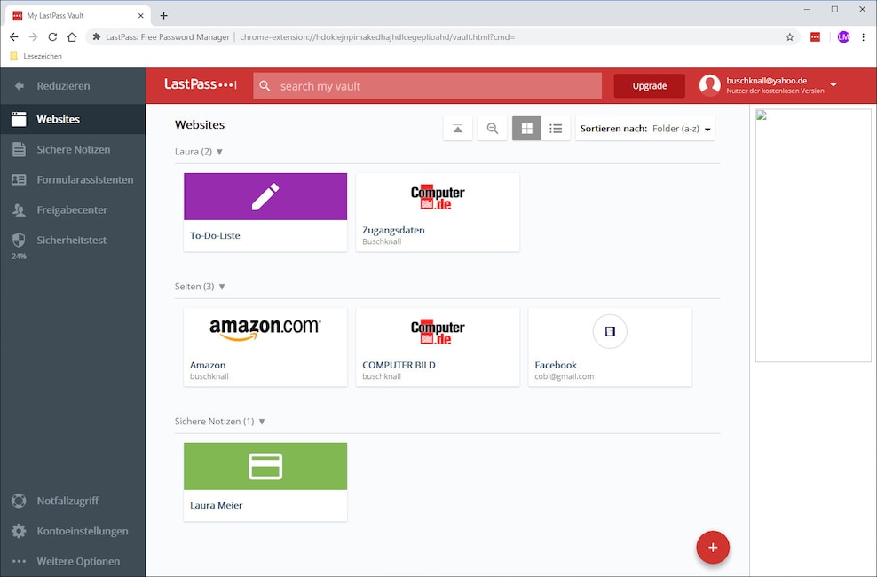Click the address bar URL
This screenshot has width=877, height=577.
pos(377,37)
